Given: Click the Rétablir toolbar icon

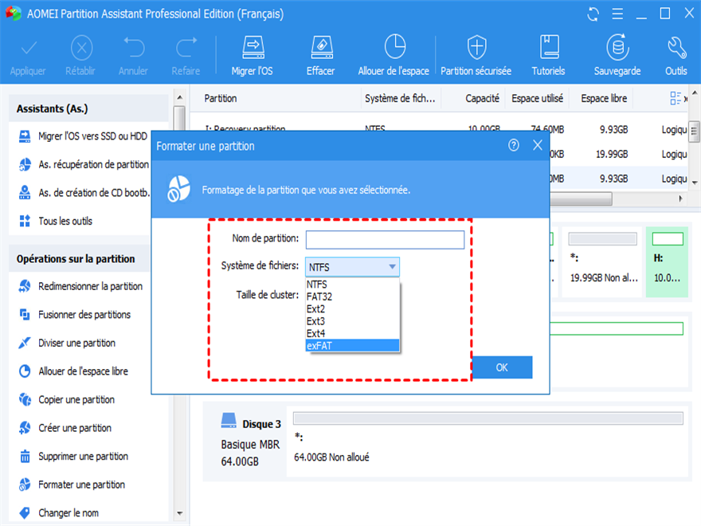Looking at the screenshot, I should (81, 48).
